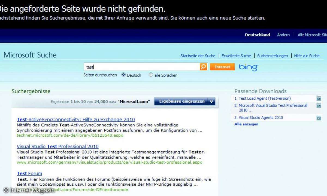Click the visual-studio-test-professional.aspx URL

pyautogui.click(x=110, y=162)
